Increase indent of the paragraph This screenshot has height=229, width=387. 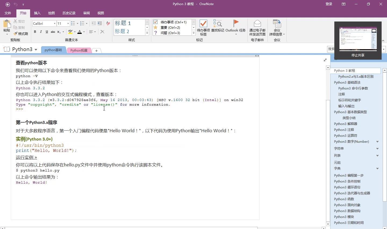coord(100,24)
